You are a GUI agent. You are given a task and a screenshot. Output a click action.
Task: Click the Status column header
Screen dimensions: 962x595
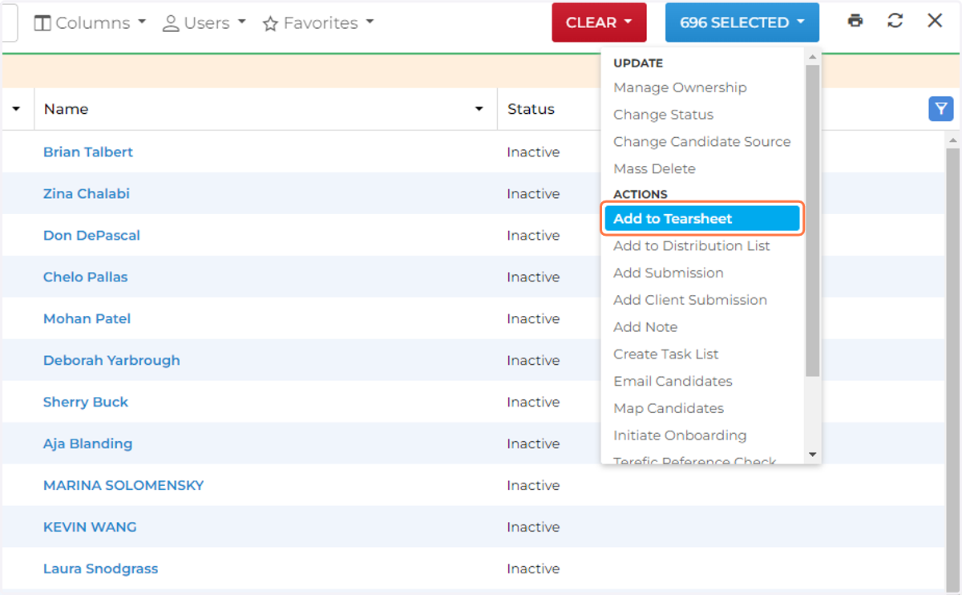tap(531, 109)
